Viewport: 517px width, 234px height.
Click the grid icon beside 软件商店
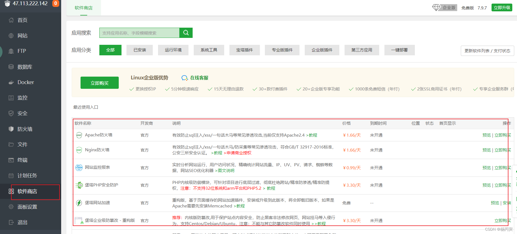(11, 191)
